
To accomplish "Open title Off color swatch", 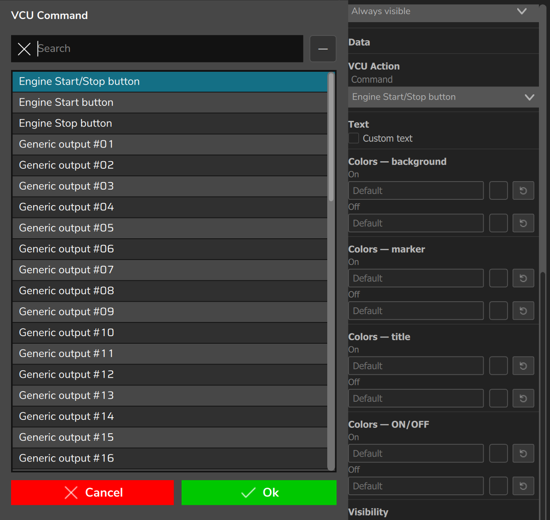I will pyautogui.click(x=499, y=399).
